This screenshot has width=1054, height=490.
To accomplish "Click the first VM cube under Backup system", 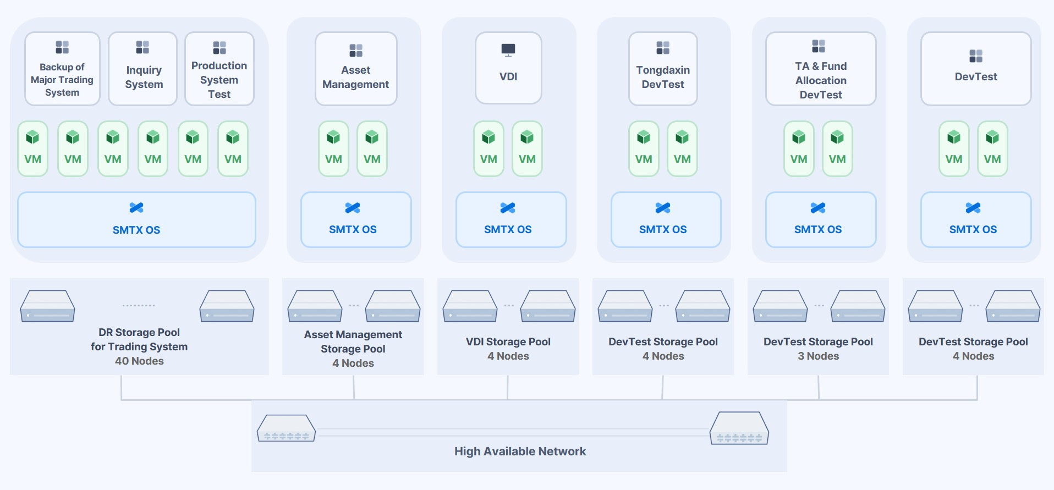I will (x=32, y=137).
